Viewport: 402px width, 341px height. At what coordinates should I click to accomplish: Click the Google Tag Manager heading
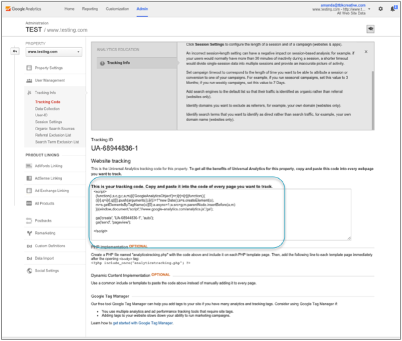110,296
